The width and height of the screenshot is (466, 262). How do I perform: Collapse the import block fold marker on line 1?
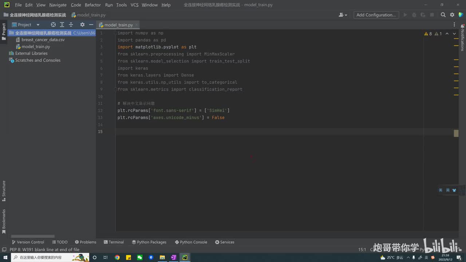pos(116,33)
